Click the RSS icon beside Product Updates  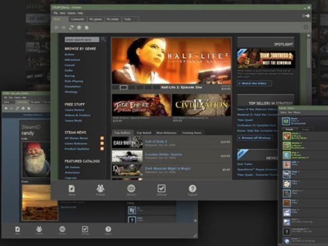tap(102, 149)
